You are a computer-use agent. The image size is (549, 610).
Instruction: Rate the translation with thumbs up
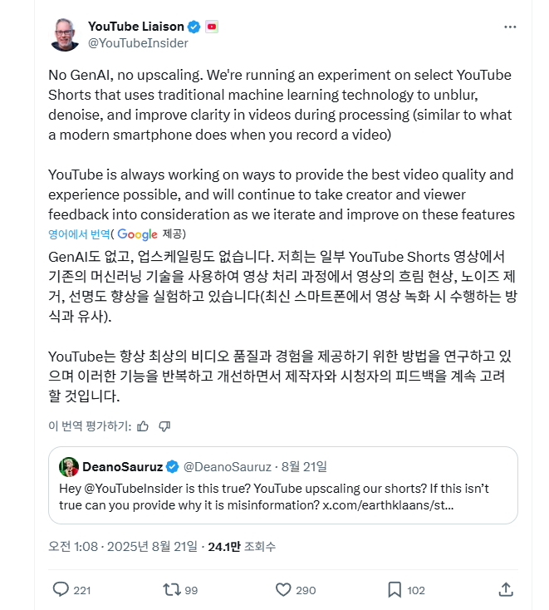(143, 426)
